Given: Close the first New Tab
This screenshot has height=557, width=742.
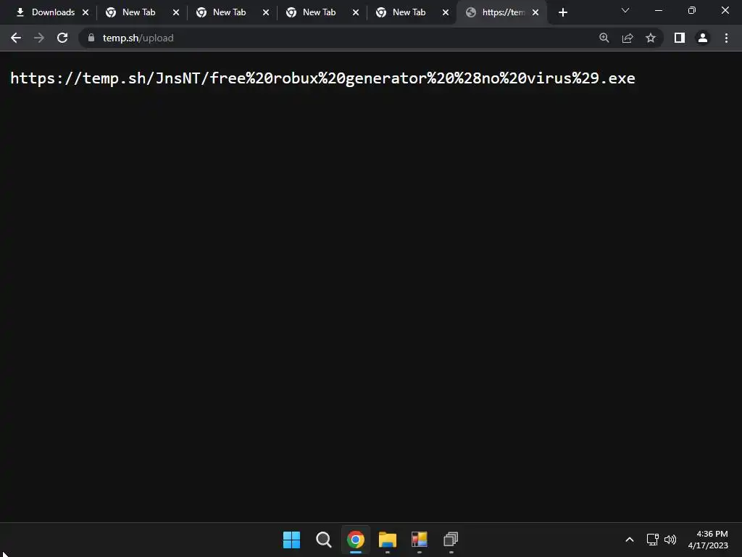Looking at the screenshot, I should click(176, 12).
